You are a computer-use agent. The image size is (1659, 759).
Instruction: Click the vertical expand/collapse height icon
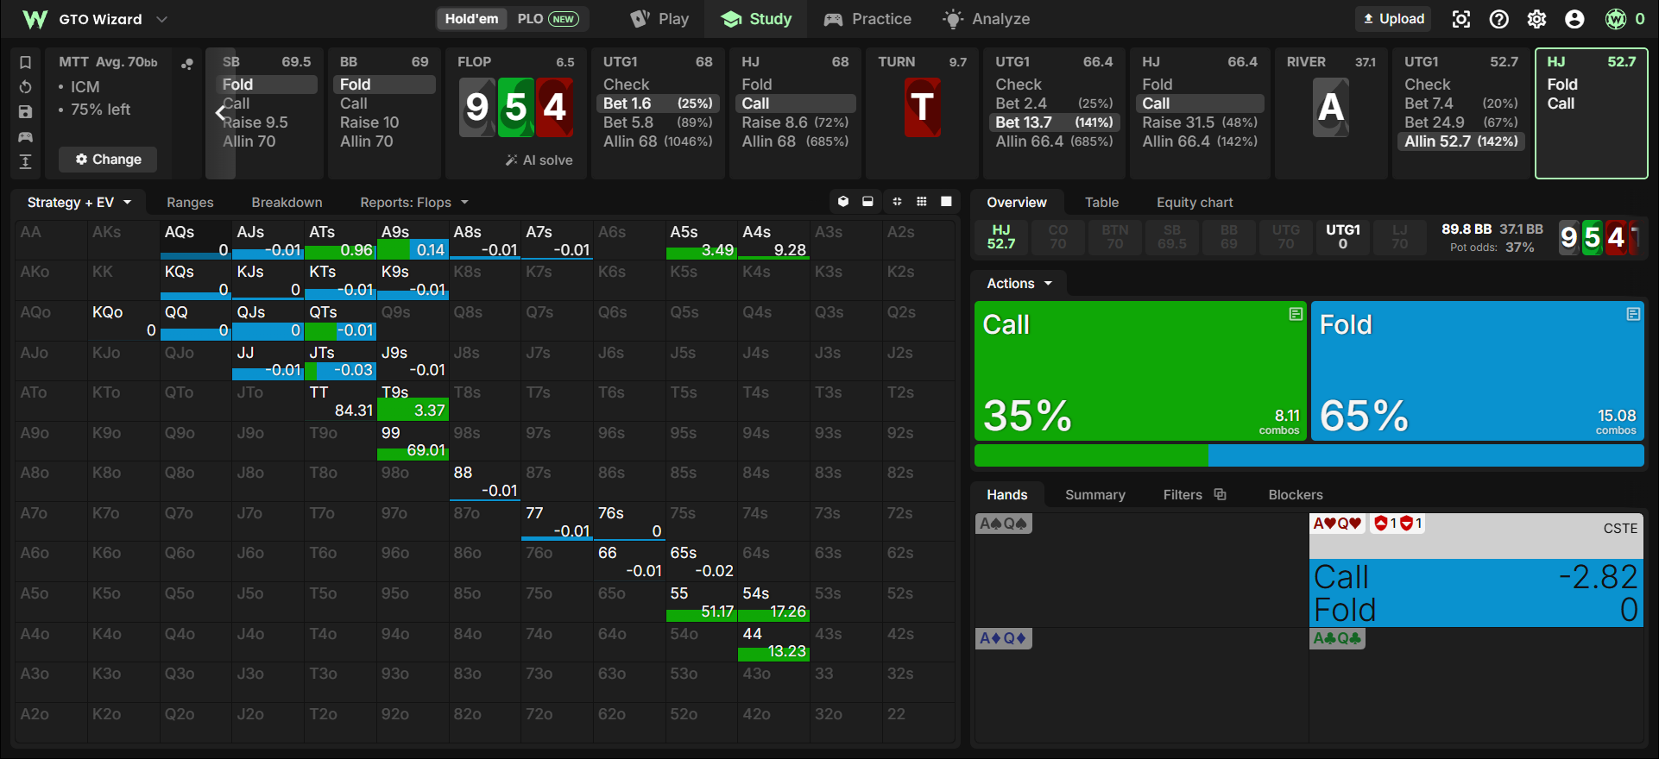[x=25, y=161]
